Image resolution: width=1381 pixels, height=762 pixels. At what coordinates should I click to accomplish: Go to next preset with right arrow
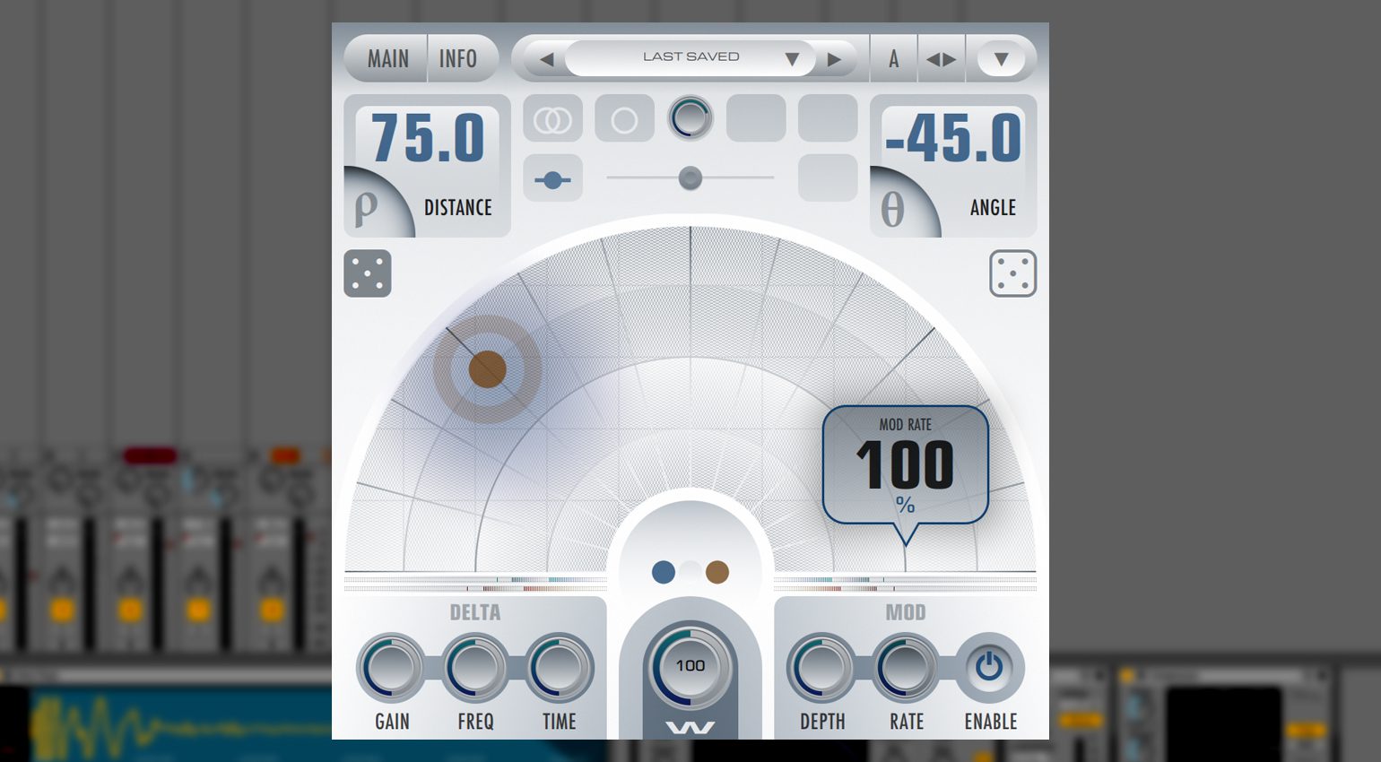835,60
